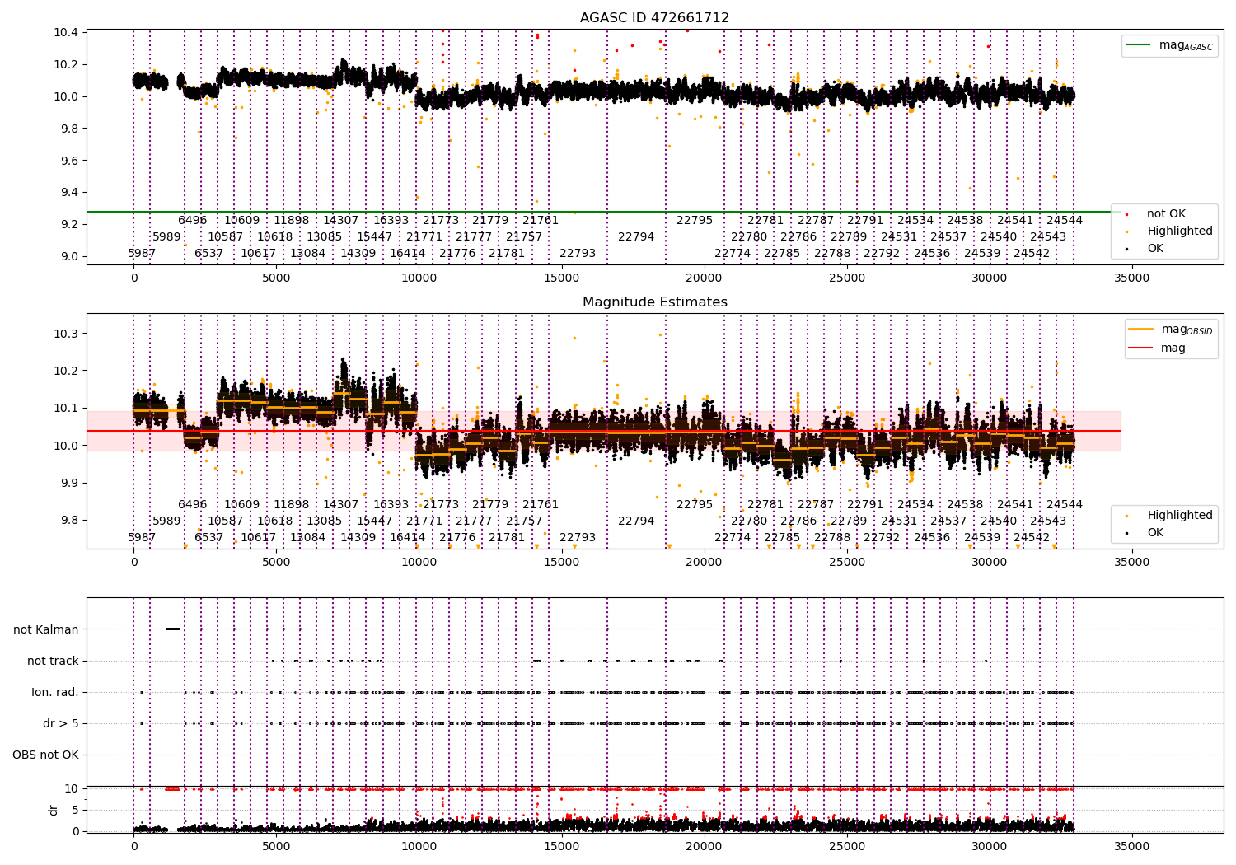Click OBSID label 5987 in top plot
This screenshot has width=1236, height=865.
pyautogui.click(x=142, y=253)
